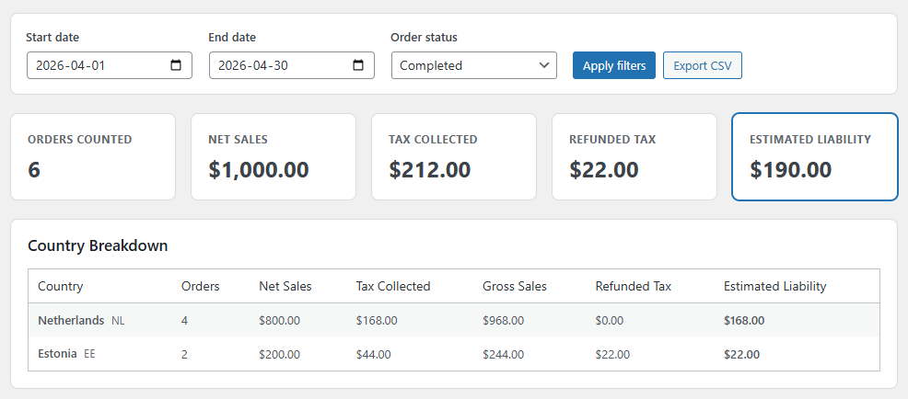Image resolution: width=908 pixels, height=399 pixels.
Task: Click Estonia tax collected $44.00
Action: tap(374, 355)
